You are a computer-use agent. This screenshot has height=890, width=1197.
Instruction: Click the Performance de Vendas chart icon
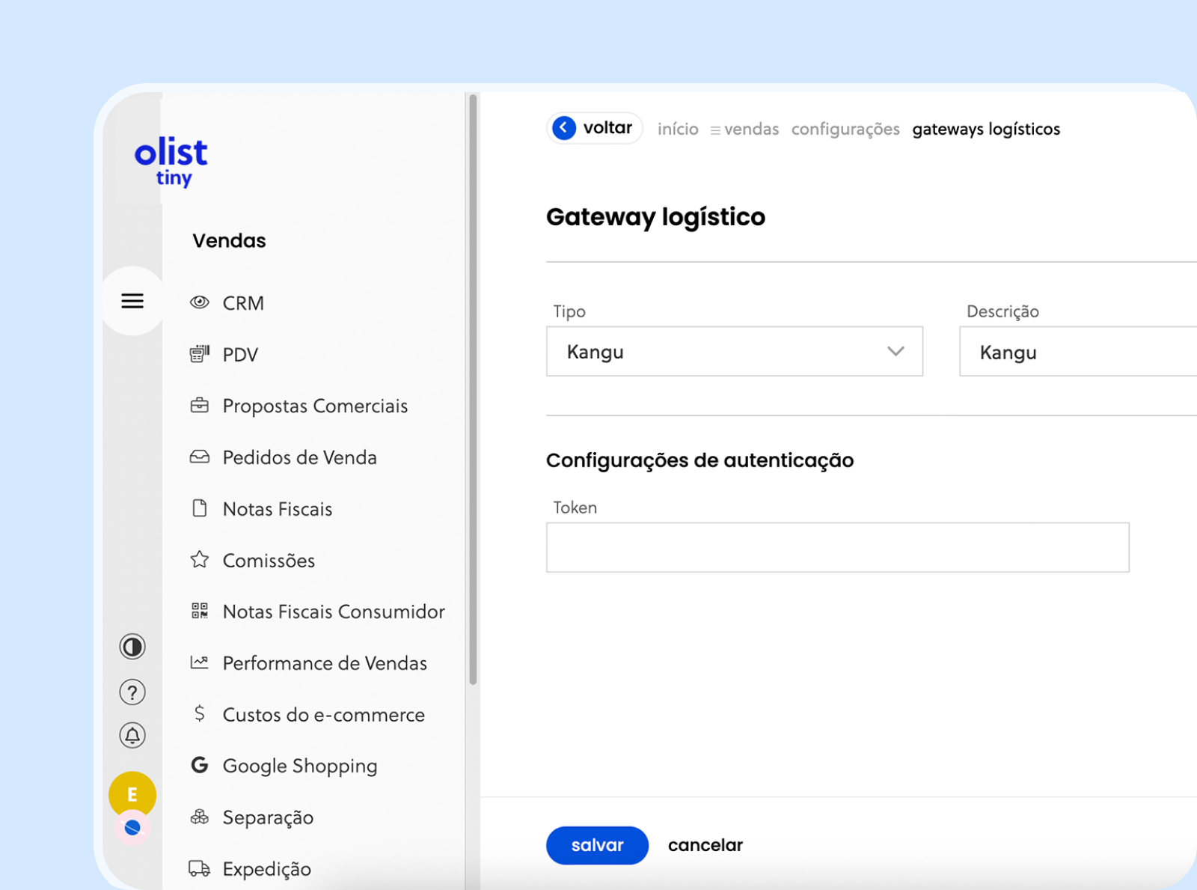coord(199,662)
